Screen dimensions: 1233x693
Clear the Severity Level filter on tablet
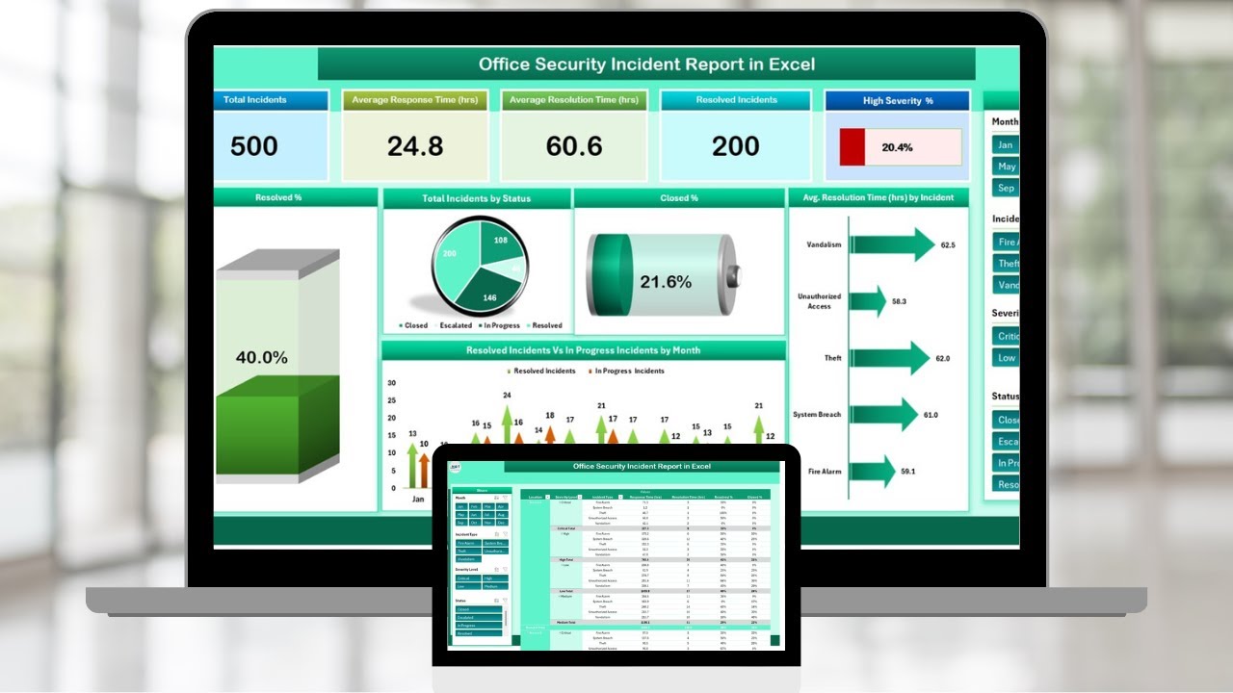(x=505, y=570)
